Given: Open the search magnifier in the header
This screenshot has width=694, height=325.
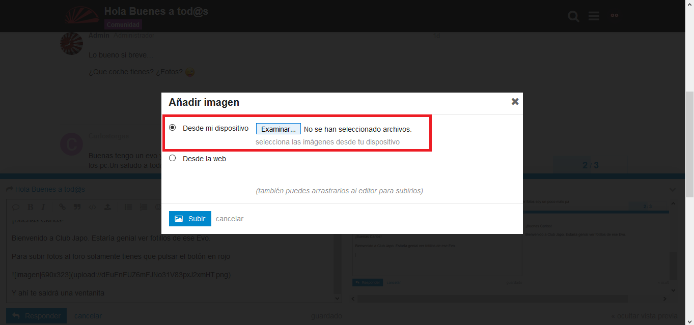Looking at the screenshot, I should 574,16.
